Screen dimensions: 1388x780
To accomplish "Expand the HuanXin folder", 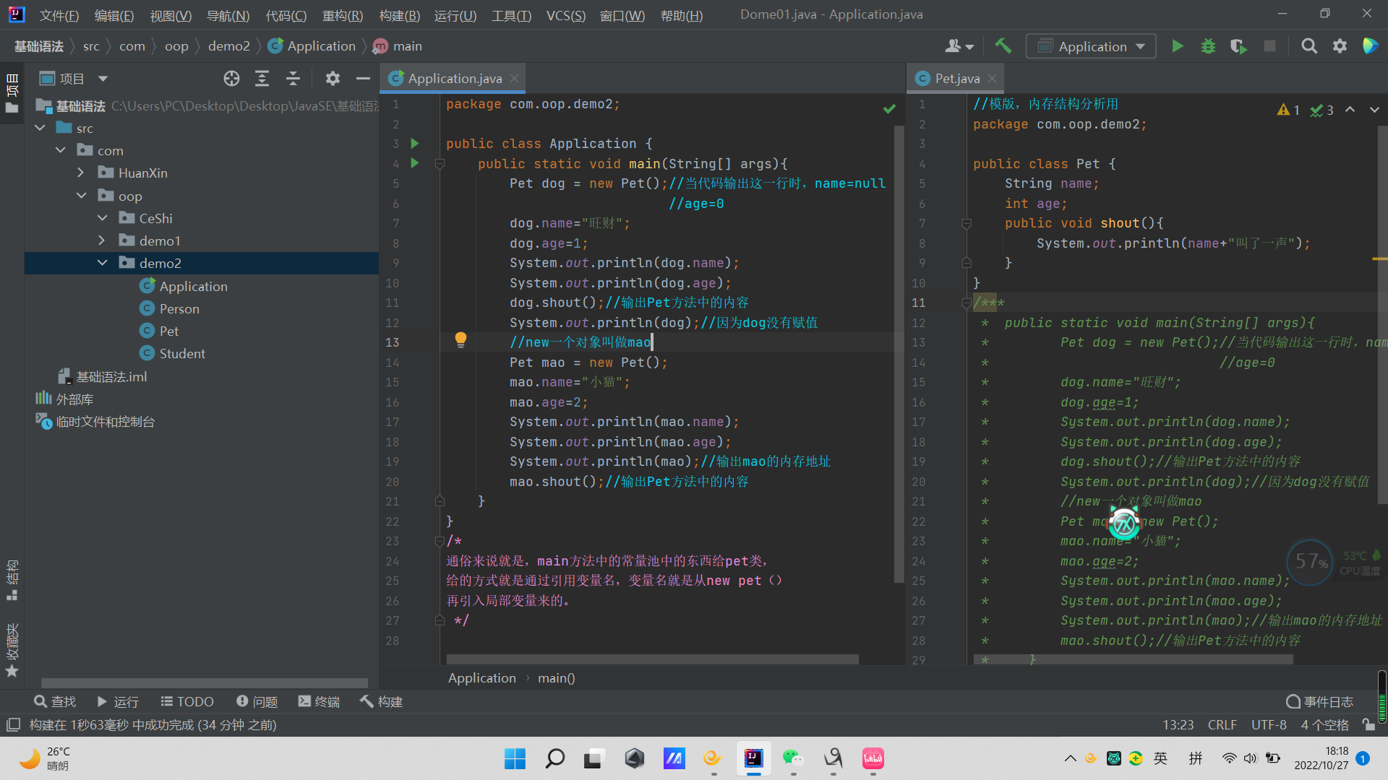I will tap(81, 173).
